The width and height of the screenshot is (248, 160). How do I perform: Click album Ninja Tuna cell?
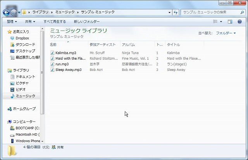click(130, 53)
